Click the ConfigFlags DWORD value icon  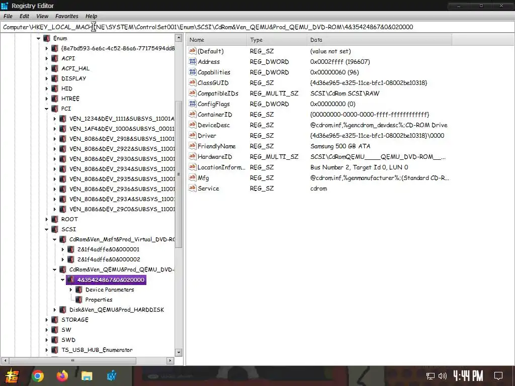pos(193,104)
